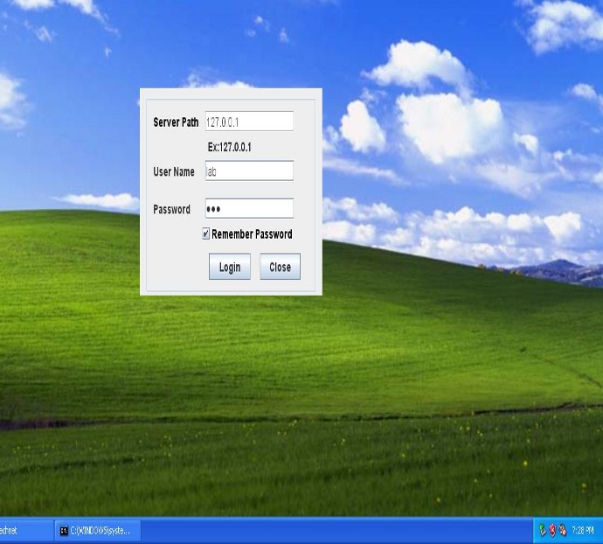Click the 'Server Path' label text
The width and height of the screenshot is (603, 544).
[x=176, y=122]
